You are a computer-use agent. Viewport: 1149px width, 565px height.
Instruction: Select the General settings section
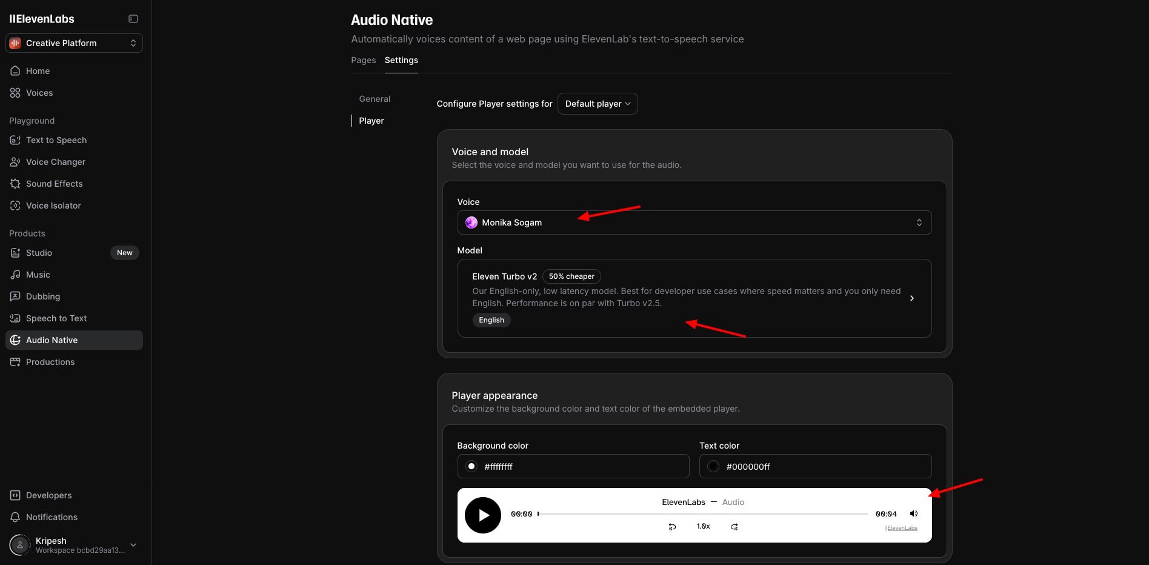pyautogui.click(x=375, y=99)
